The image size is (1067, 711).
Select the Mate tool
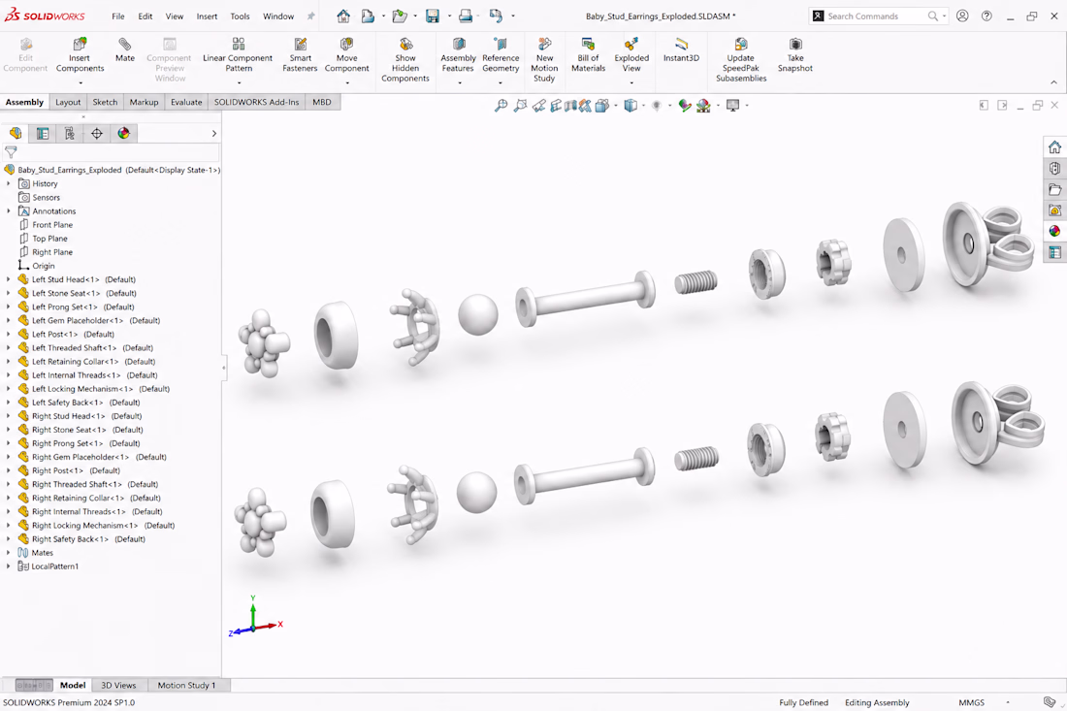[124, 51]
